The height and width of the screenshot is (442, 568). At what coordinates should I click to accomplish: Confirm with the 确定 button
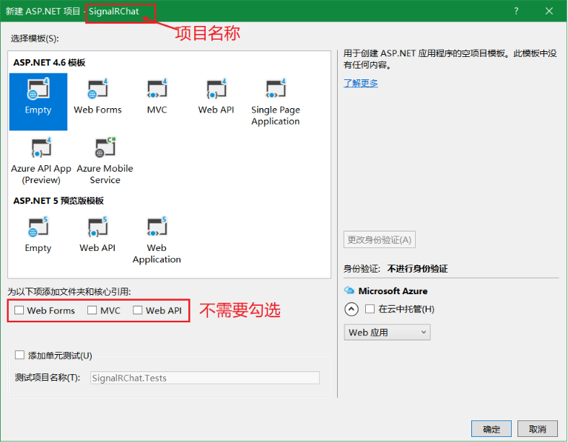coord(491,429)
